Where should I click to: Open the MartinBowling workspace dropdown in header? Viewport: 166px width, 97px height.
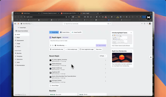[x=26, y=24]
